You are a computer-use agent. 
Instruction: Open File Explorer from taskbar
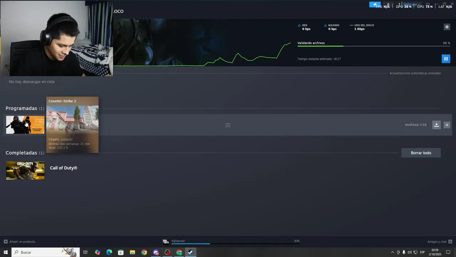(x=132, y=252)
